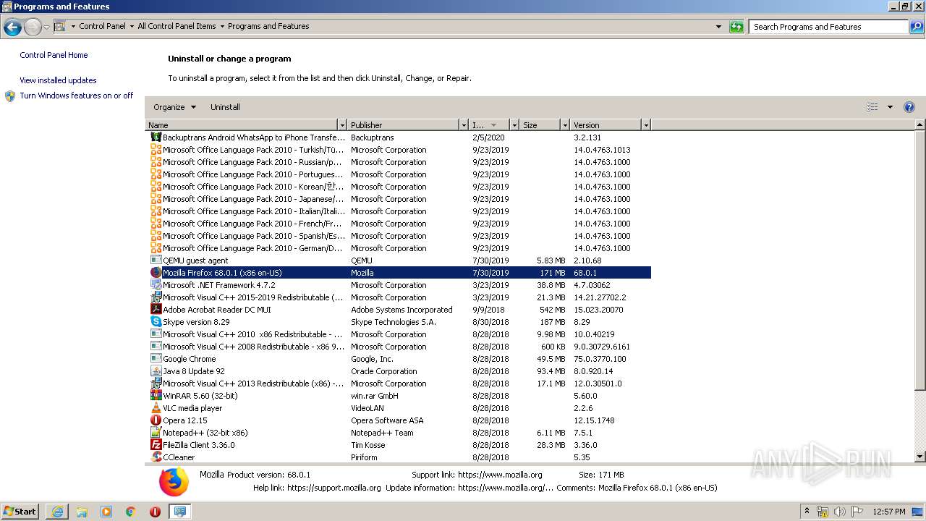Click the volume icon in system tray
This screenshot has height=521, width=926.
point(839,512)
